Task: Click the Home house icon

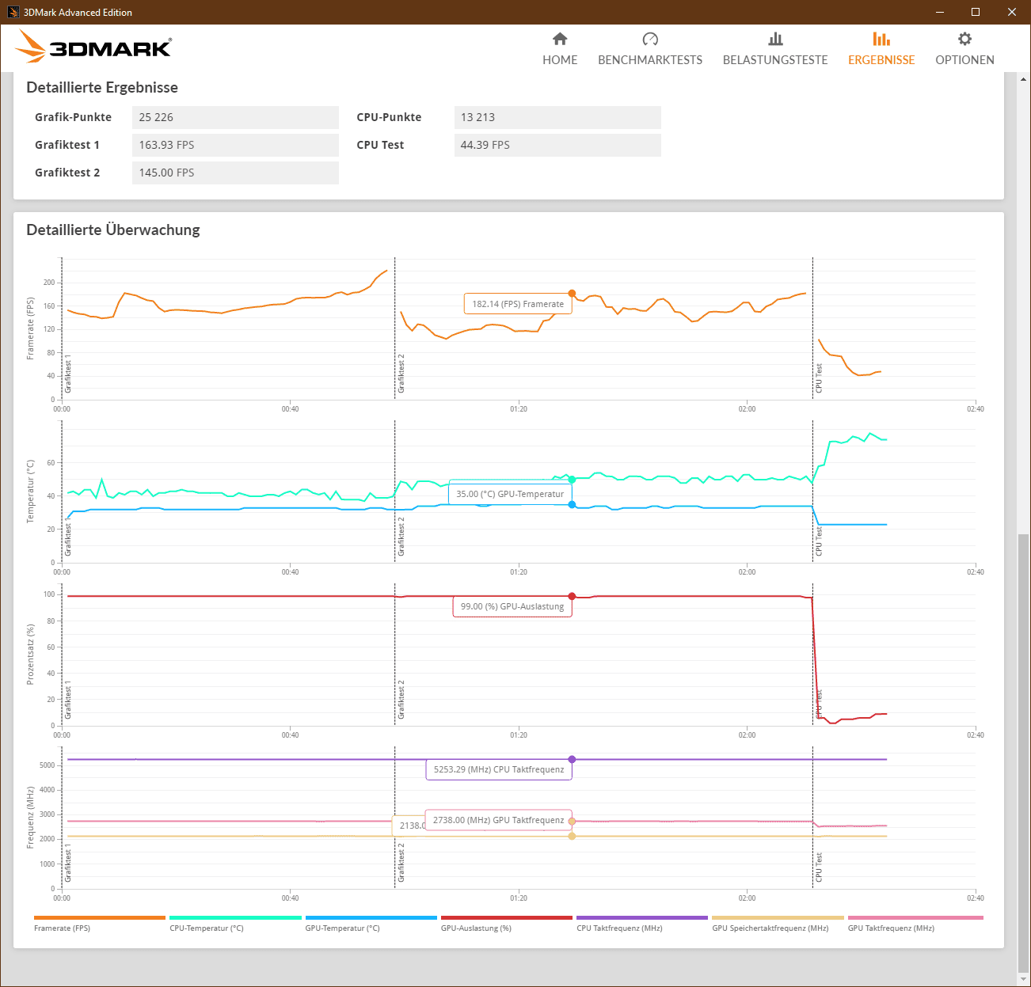Action: 560,39
